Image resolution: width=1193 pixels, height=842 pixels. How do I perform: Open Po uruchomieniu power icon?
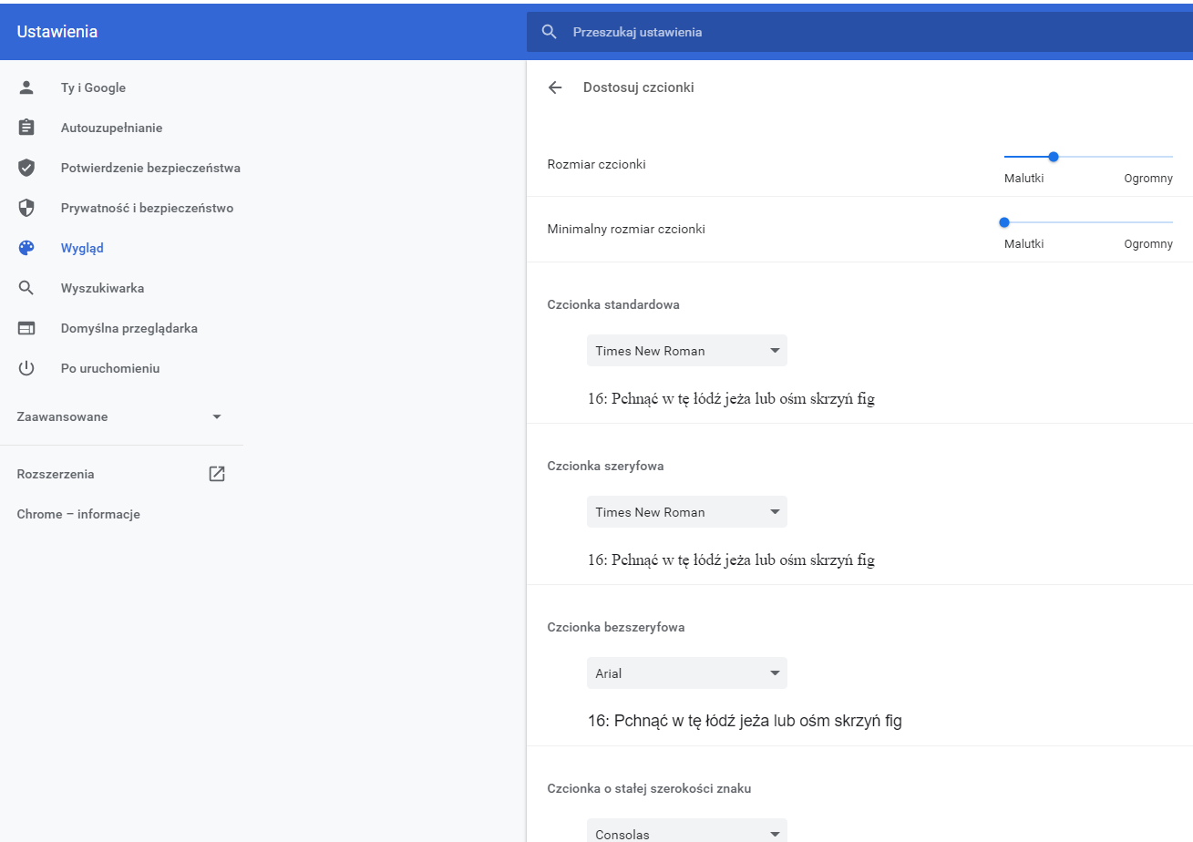(26, 368)
